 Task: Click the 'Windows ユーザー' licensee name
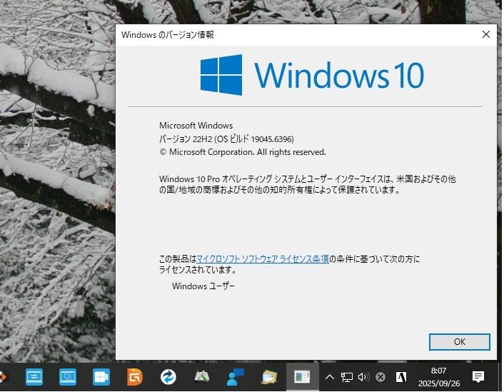pos(203,286)
